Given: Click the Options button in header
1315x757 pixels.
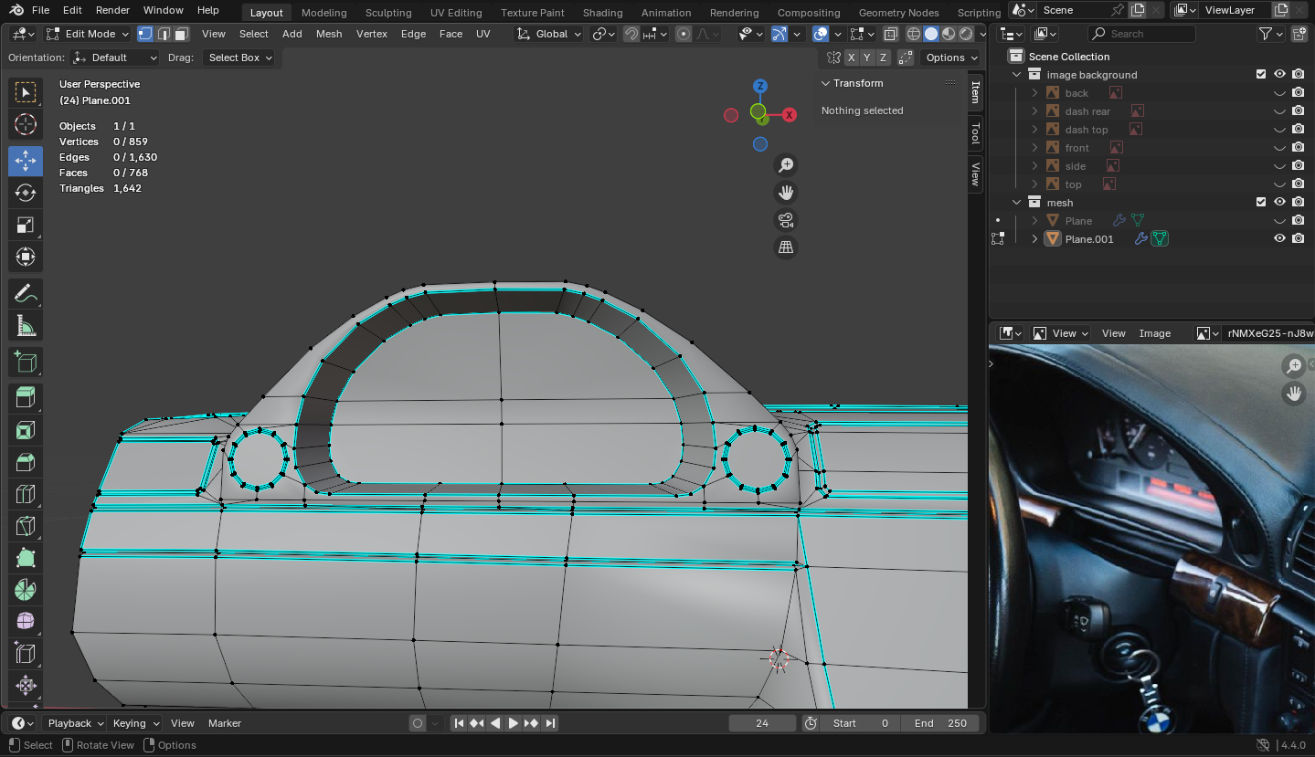Looking at the screenshot, I should click(x=946, y=58).
